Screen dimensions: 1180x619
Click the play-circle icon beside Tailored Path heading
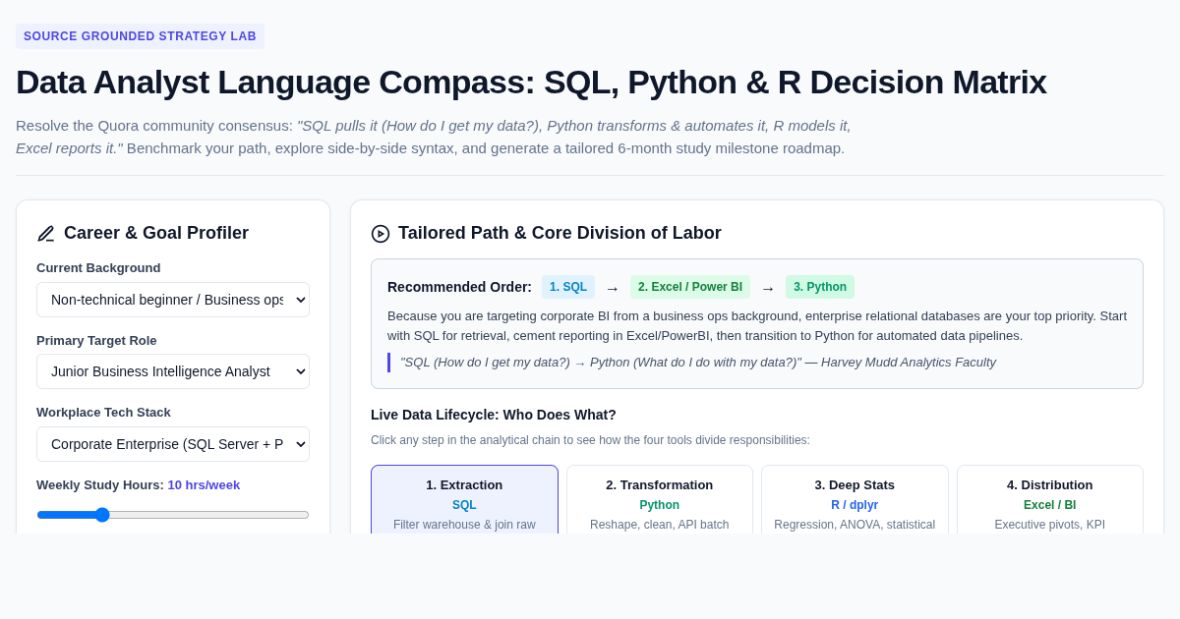click(x=381, y=234)
